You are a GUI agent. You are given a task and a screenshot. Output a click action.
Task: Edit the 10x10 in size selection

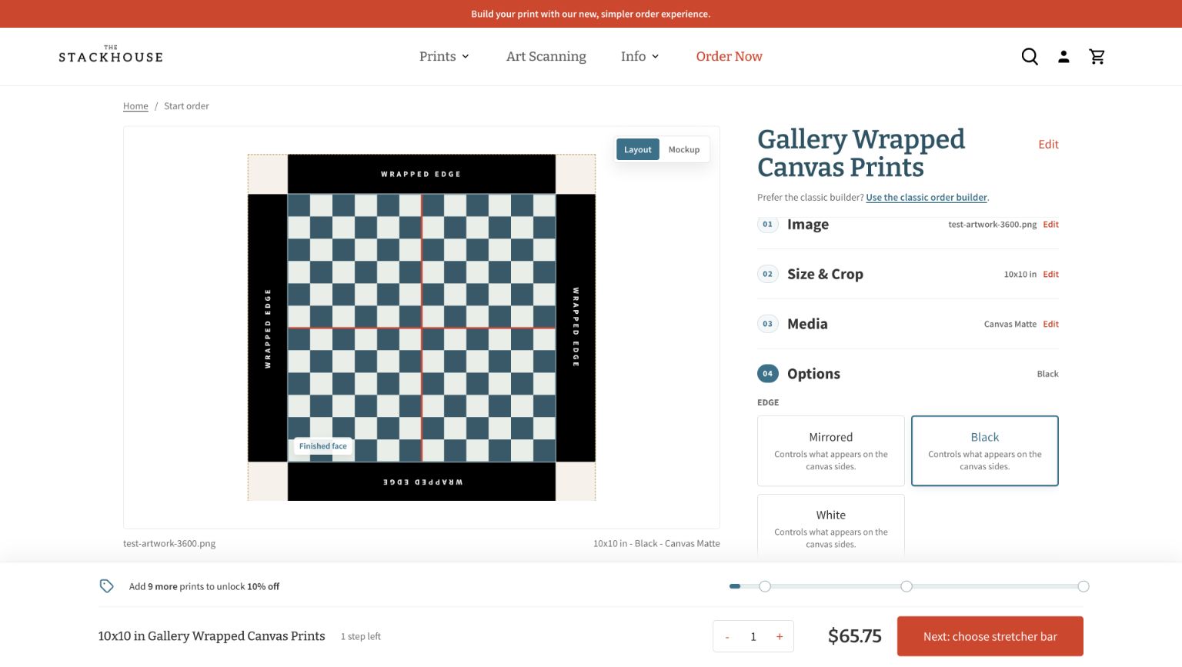(x=1051, y=275)
